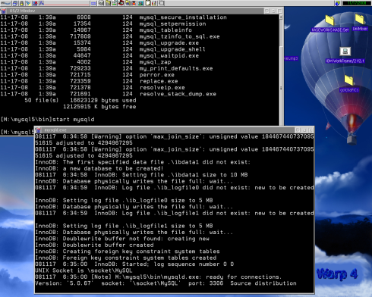Open the OS/2 Window system menu icon

[4, 11]
